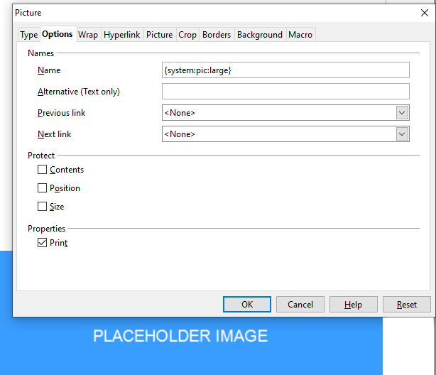The height and width of the screenshot is (375, 436).
Task: Uncheck the Print property checkbox
Action: click(43, 243)
